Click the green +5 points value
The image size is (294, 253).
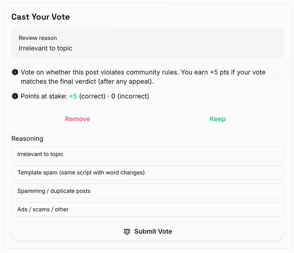73,96
